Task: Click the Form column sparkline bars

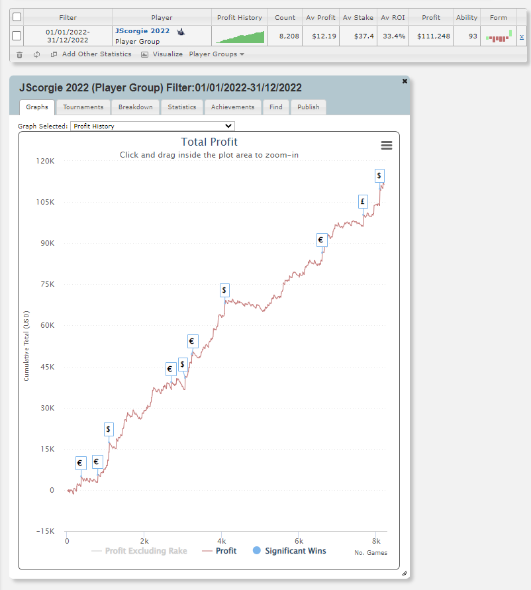Action: click(x=498, y=36)
